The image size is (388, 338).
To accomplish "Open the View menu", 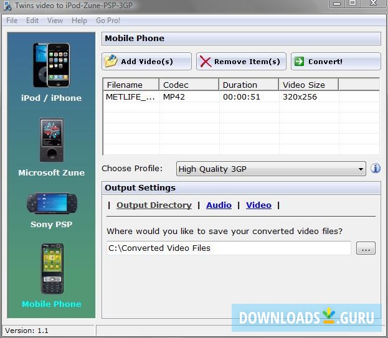I will point(55,21).
